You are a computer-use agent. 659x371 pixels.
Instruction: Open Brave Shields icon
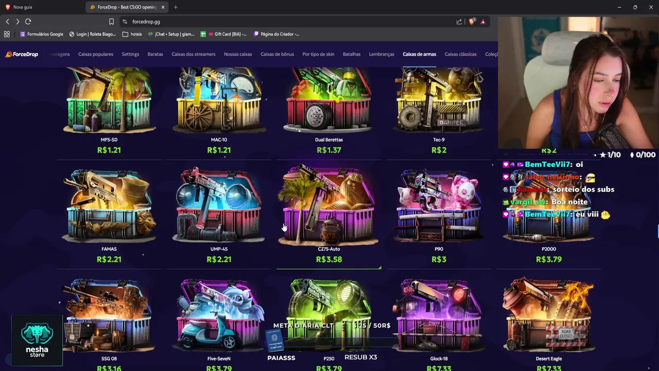(472, 22)
